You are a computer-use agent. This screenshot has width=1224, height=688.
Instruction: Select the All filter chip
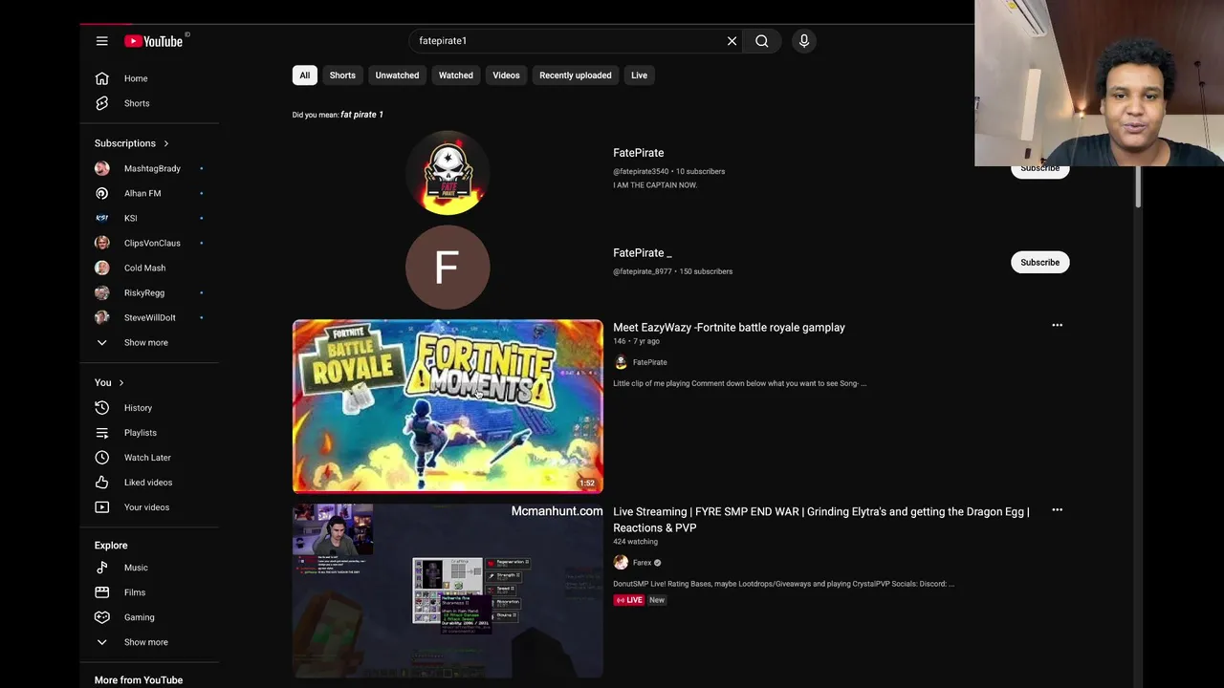click(304, 75)
